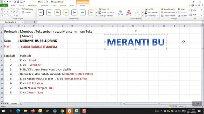Select column header K
Screen dimensions: 204x114
click(102, 26)
